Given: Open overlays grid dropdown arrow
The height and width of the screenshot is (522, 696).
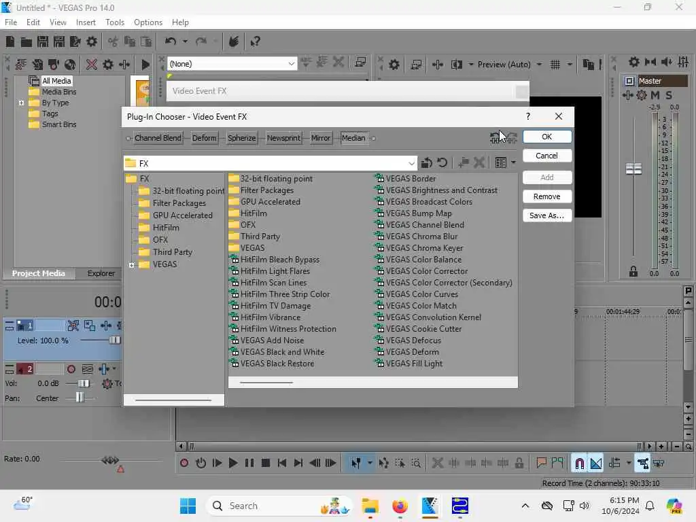Looking at the screenshot, I should (570, 65).
